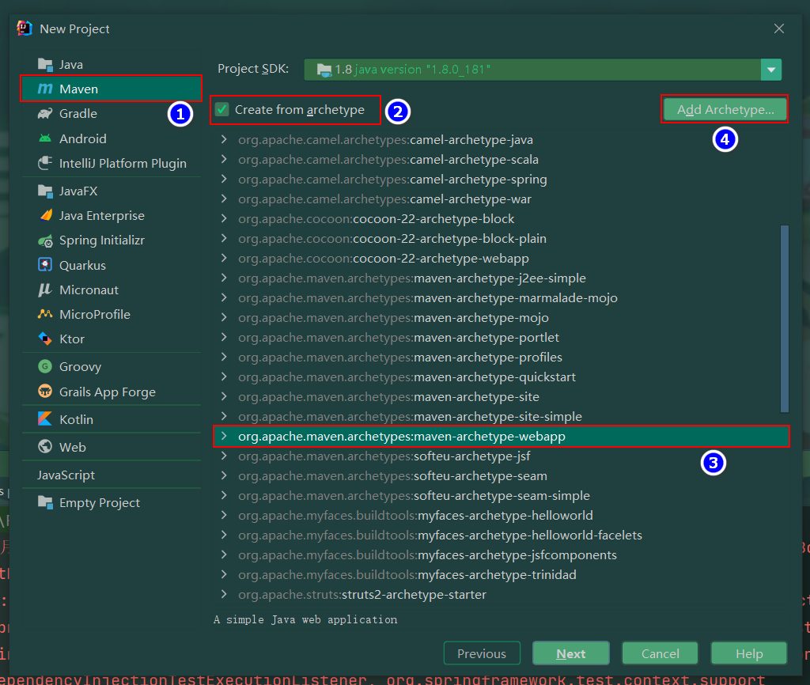Click the Add Archetype button
The image size is (810, 685).
click(x=724, y=109)
